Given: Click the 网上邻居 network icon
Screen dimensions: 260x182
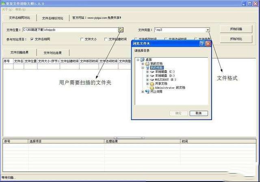Looking at the screenshot, I should [x=147, y=91].
